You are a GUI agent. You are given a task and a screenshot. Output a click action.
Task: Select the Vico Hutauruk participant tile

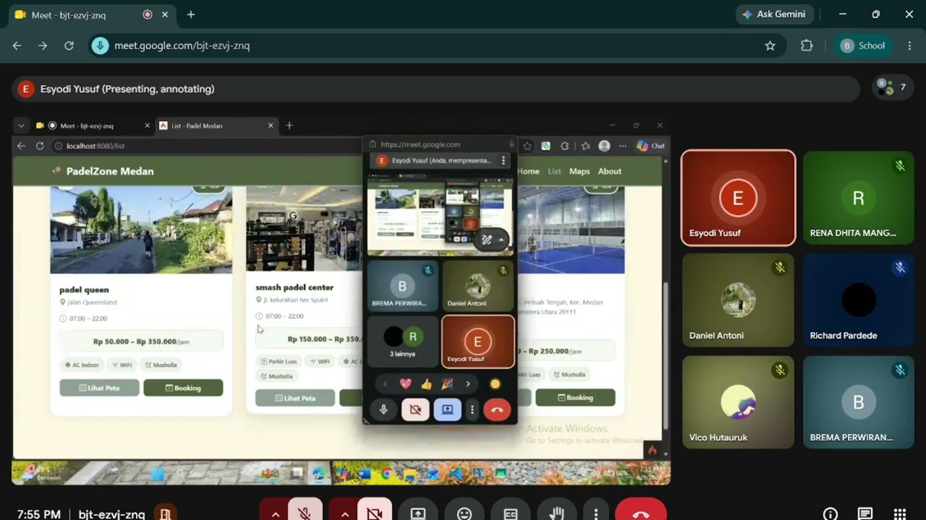738,402
